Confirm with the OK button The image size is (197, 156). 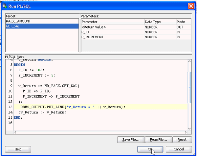point(150,149)
